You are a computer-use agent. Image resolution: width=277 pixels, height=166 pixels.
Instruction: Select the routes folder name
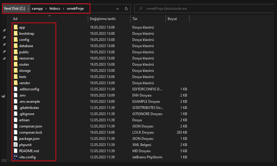(24, 64)
